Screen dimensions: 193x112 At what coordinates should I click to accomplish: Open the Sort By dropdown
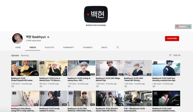175,55
